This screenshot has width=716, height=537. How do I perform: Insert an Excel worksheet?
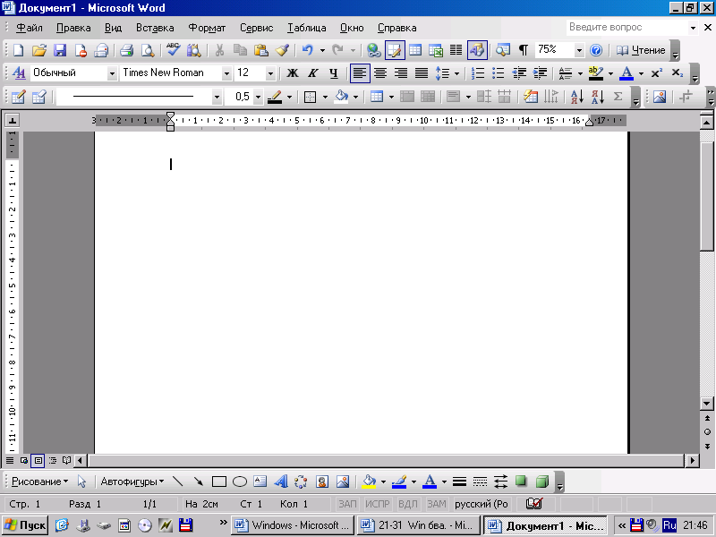pyautogui.click(x=436, y=50)
